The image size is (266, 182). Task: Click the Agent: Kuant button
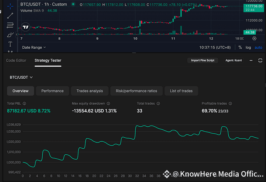[x=233, y=60]
